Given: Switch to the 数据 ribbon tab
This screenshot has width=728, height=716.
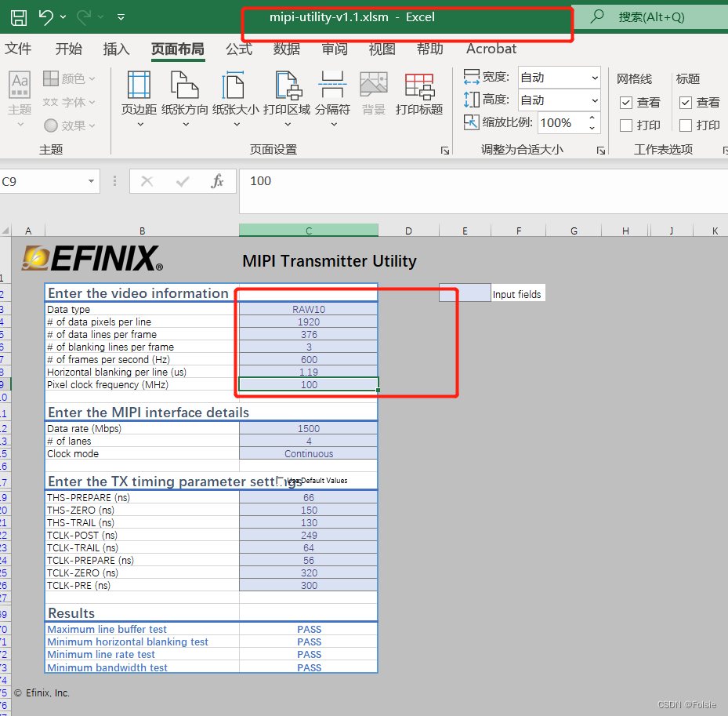Looking at the screenshot, I should [x=287, y=49].
